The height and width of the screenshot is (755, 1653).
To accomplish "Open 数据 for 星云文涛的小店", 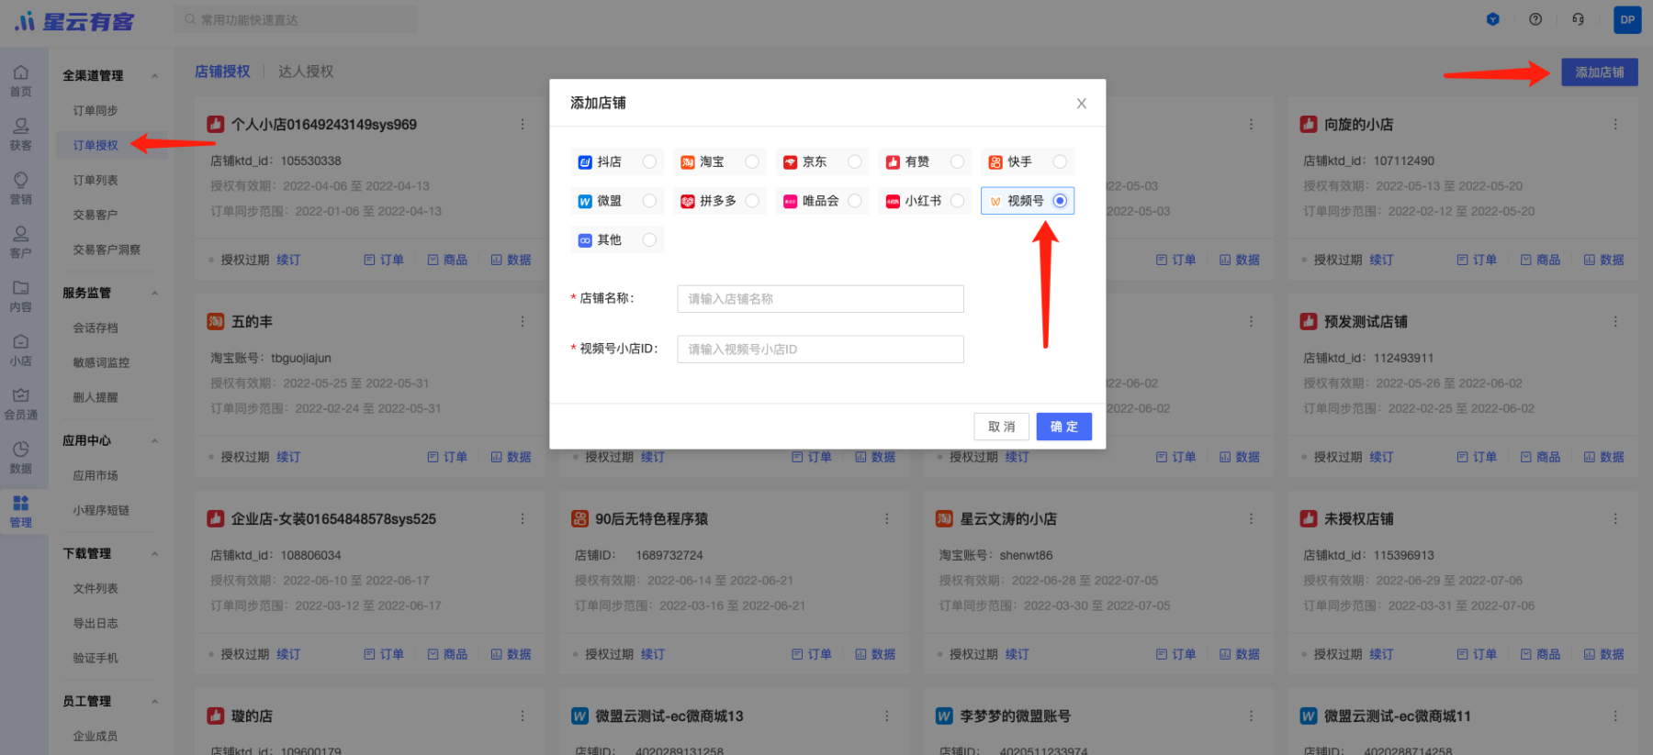I will click(1240, 655).
